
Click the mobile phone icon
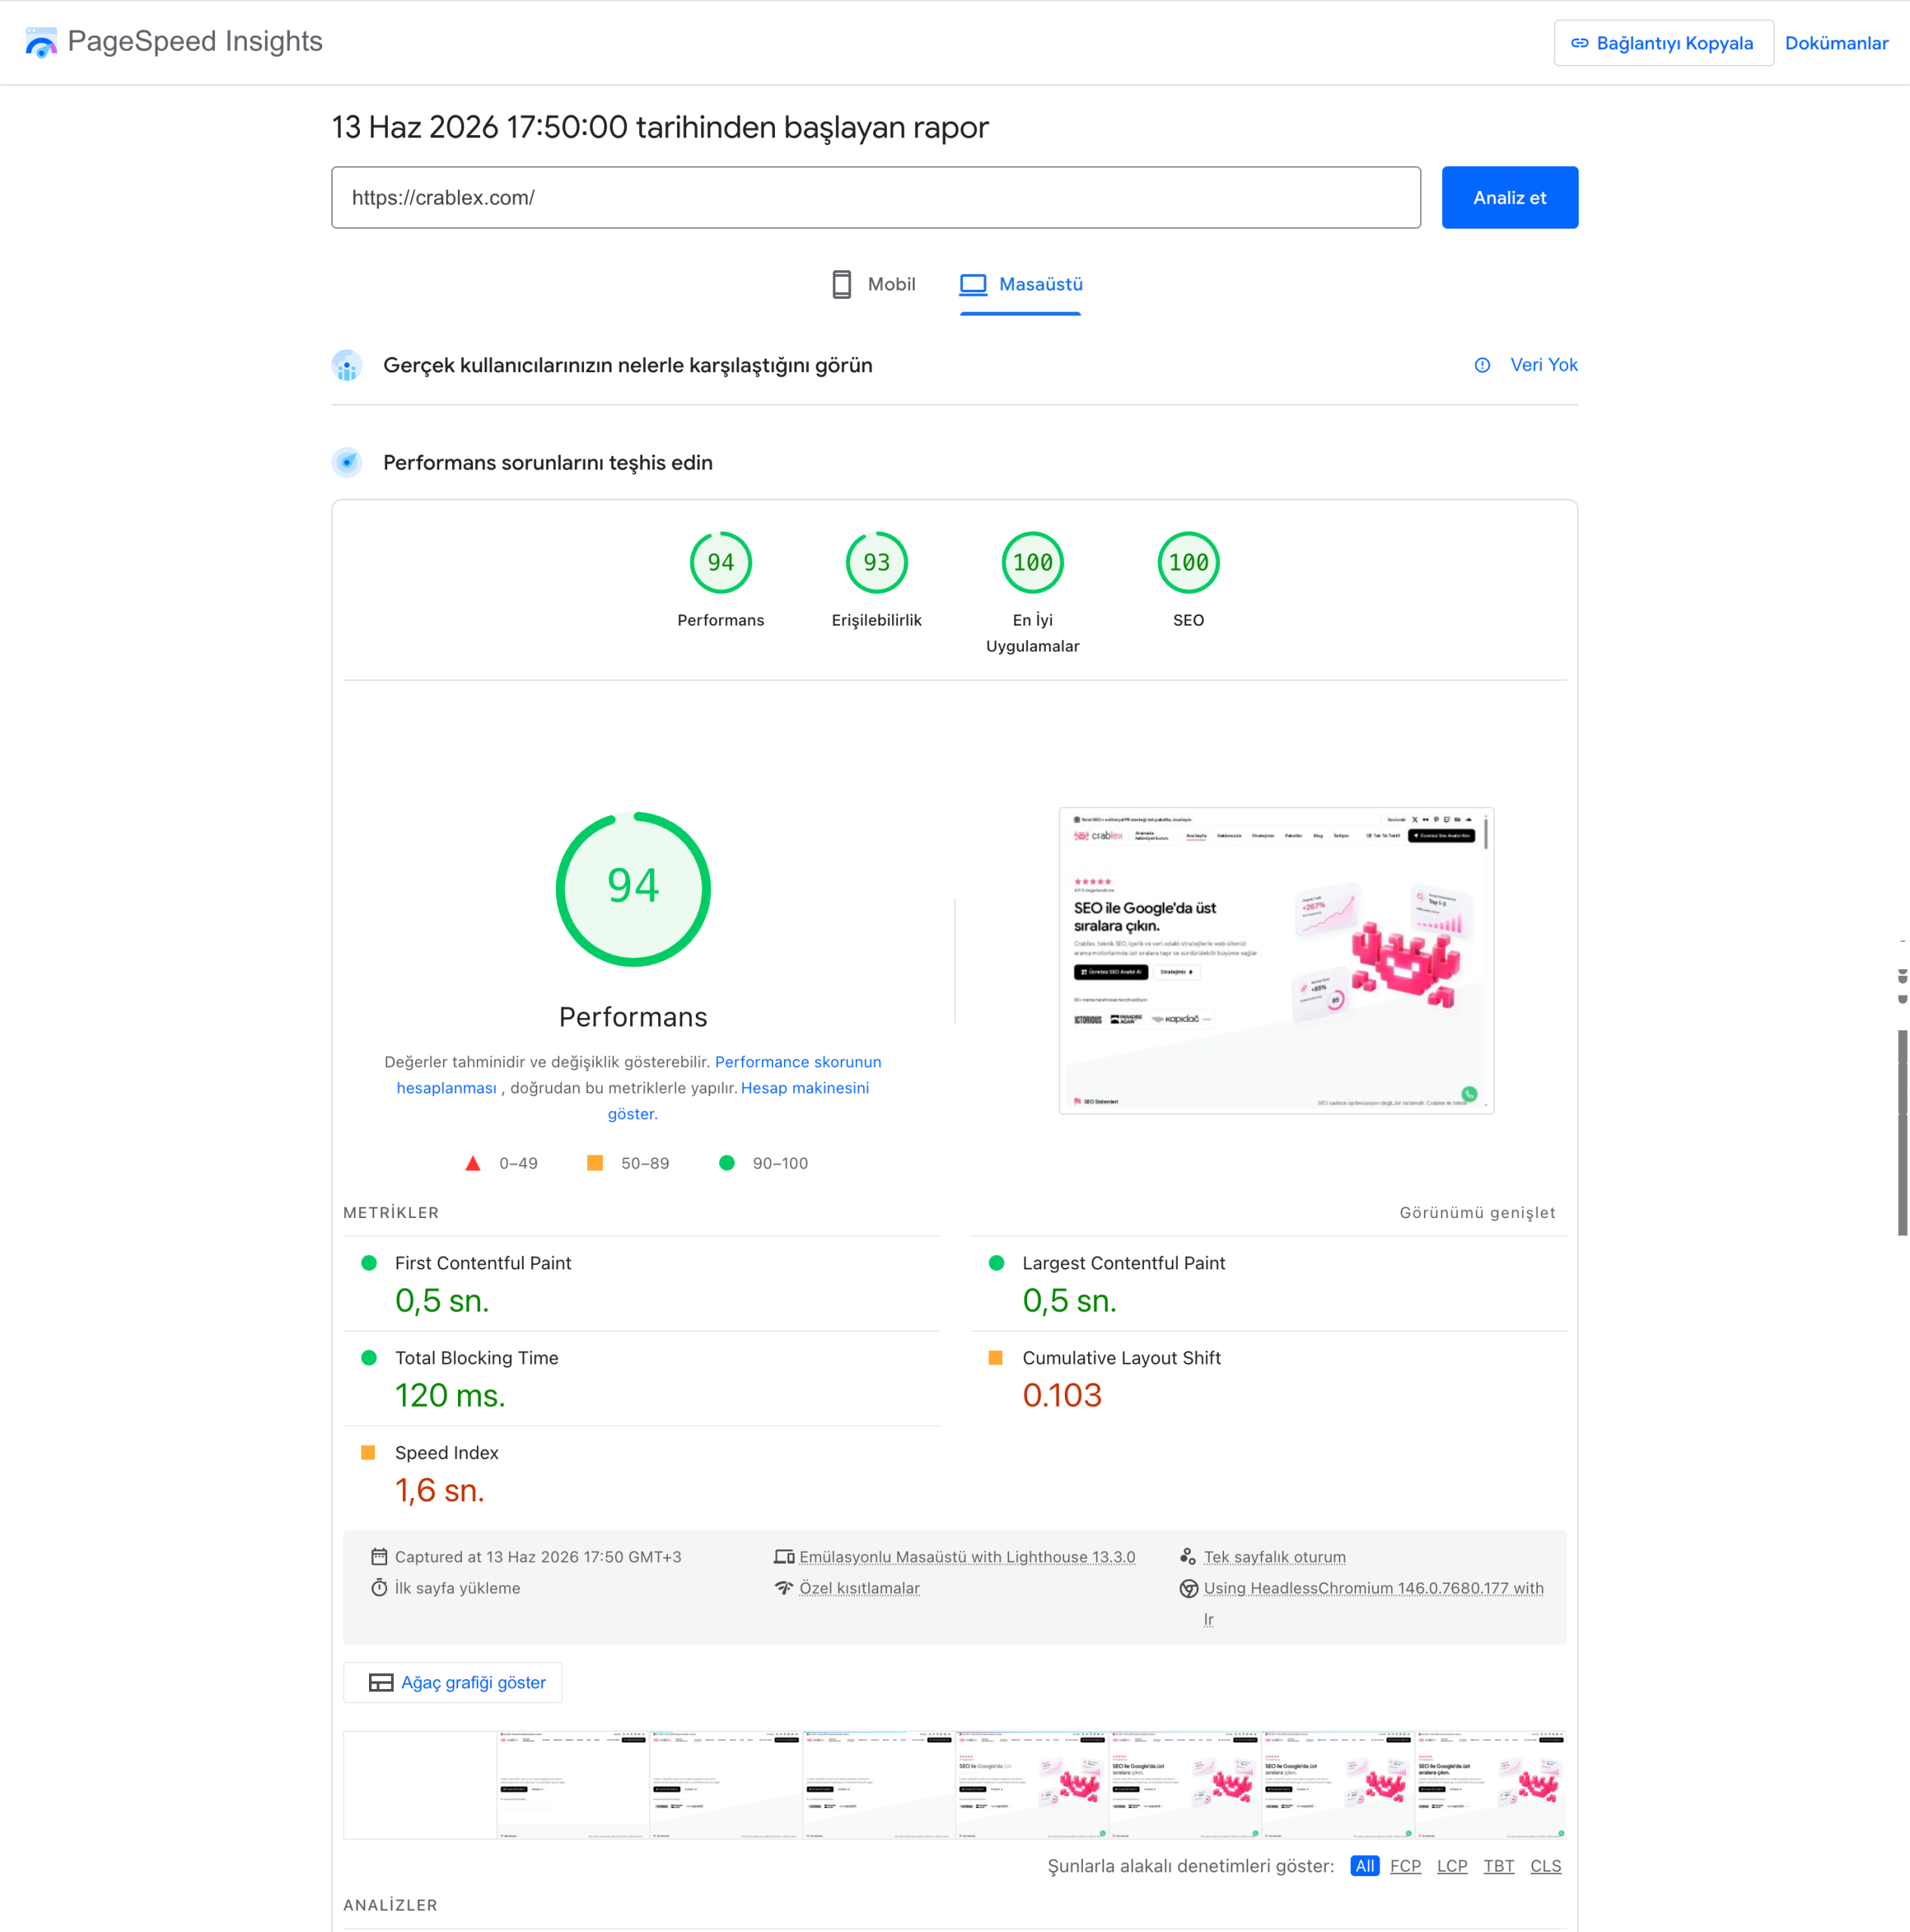tap(842, 284)
